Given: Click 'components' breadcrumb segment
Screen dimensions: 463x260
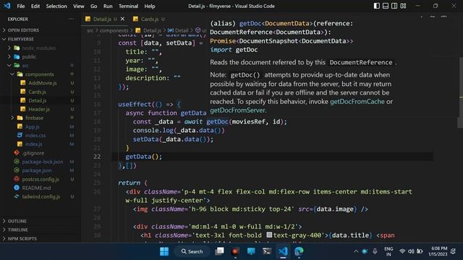Looking at the screenshot, I should point(114,30).
